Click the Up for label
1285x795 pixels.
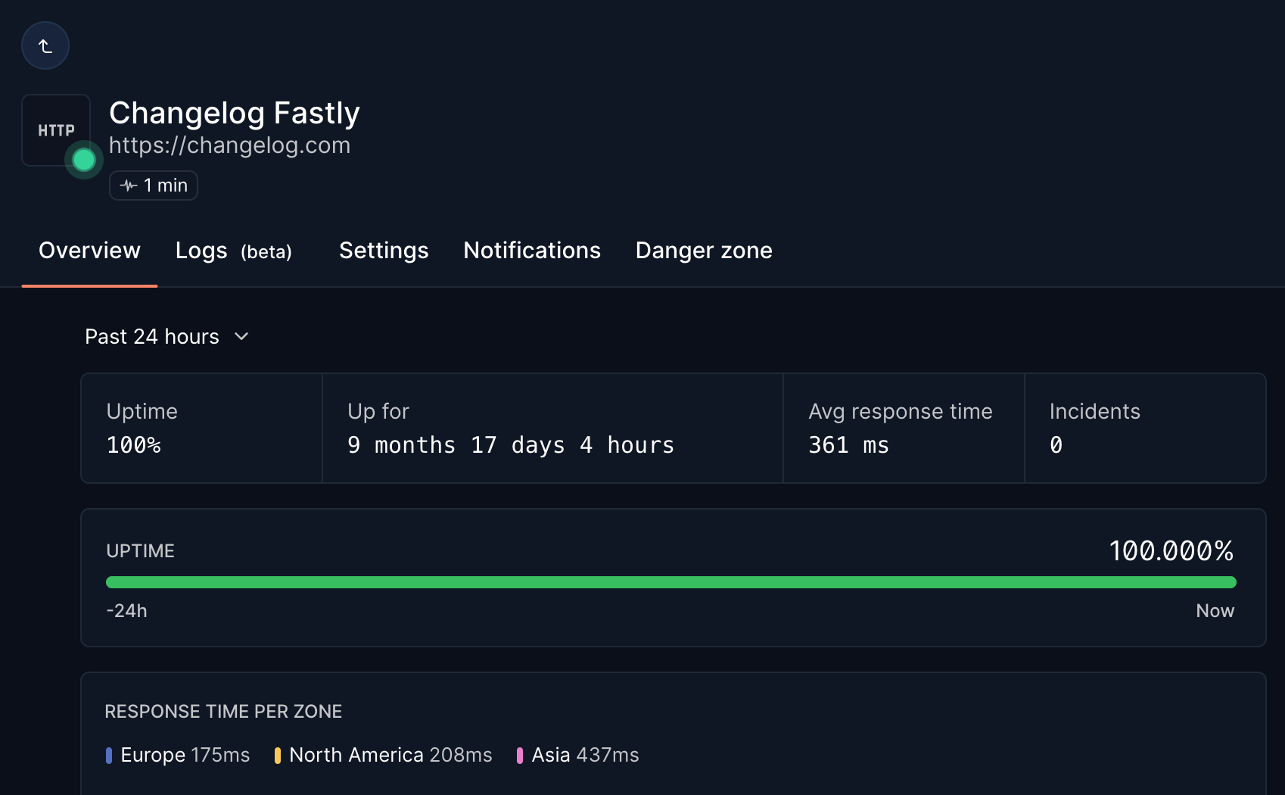tap(378, 411)
